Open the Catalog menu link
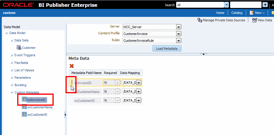 (x=237, y=13)
